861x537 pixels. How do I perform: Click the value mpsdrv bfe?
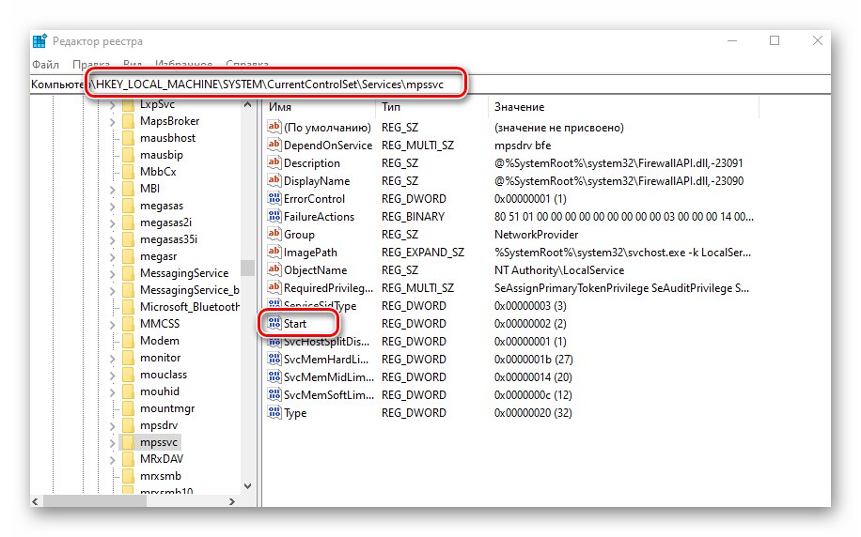[523, 146]
